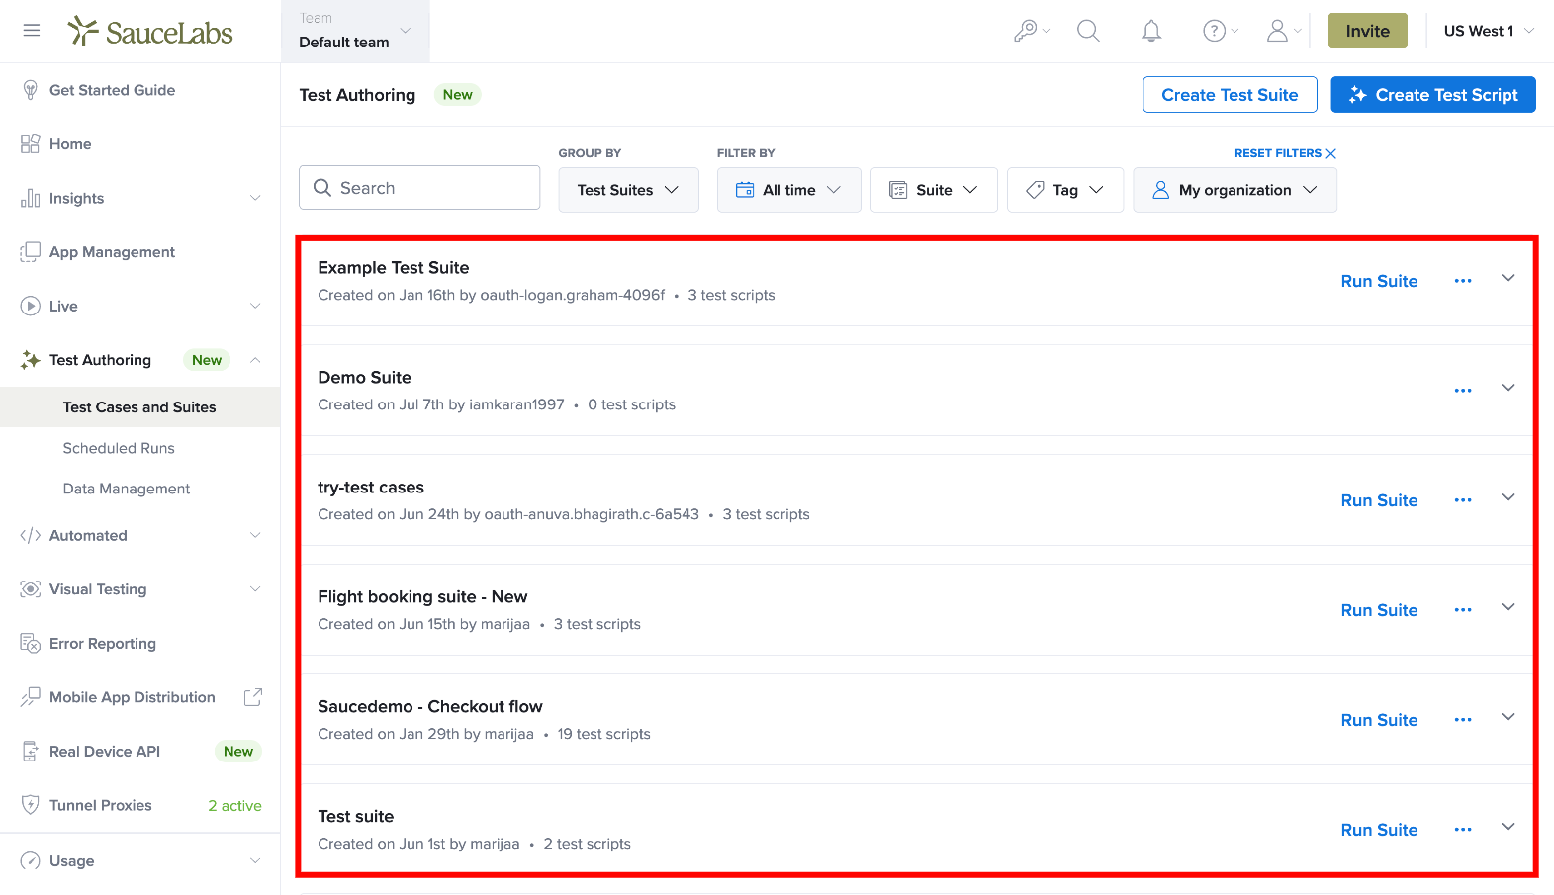Expand the Flight booking suite row
This screenshot has width=1554, height=895.
[x=1508, y=608]
